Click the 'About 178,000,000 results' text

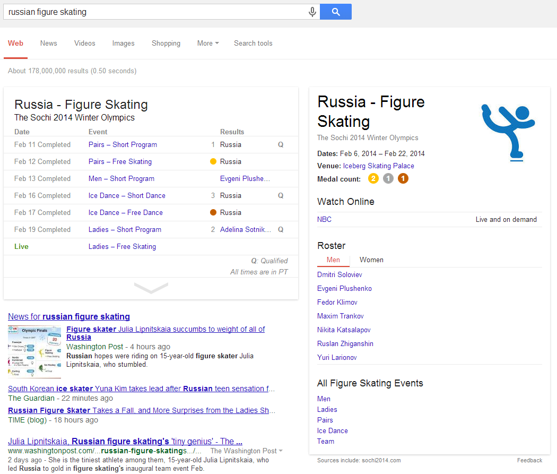[x=72, y=71]
